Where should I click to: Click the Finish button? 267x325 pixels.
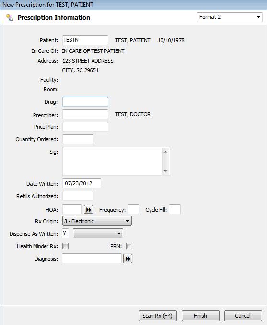point(200,316)
